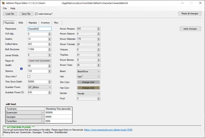Enable the Show Intro checkbox

[29, 77]
